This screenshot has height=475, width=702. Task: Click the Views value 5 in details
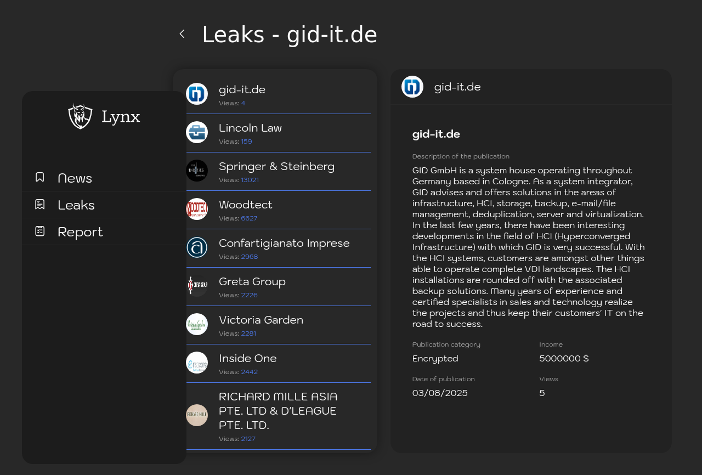(542, 393)
